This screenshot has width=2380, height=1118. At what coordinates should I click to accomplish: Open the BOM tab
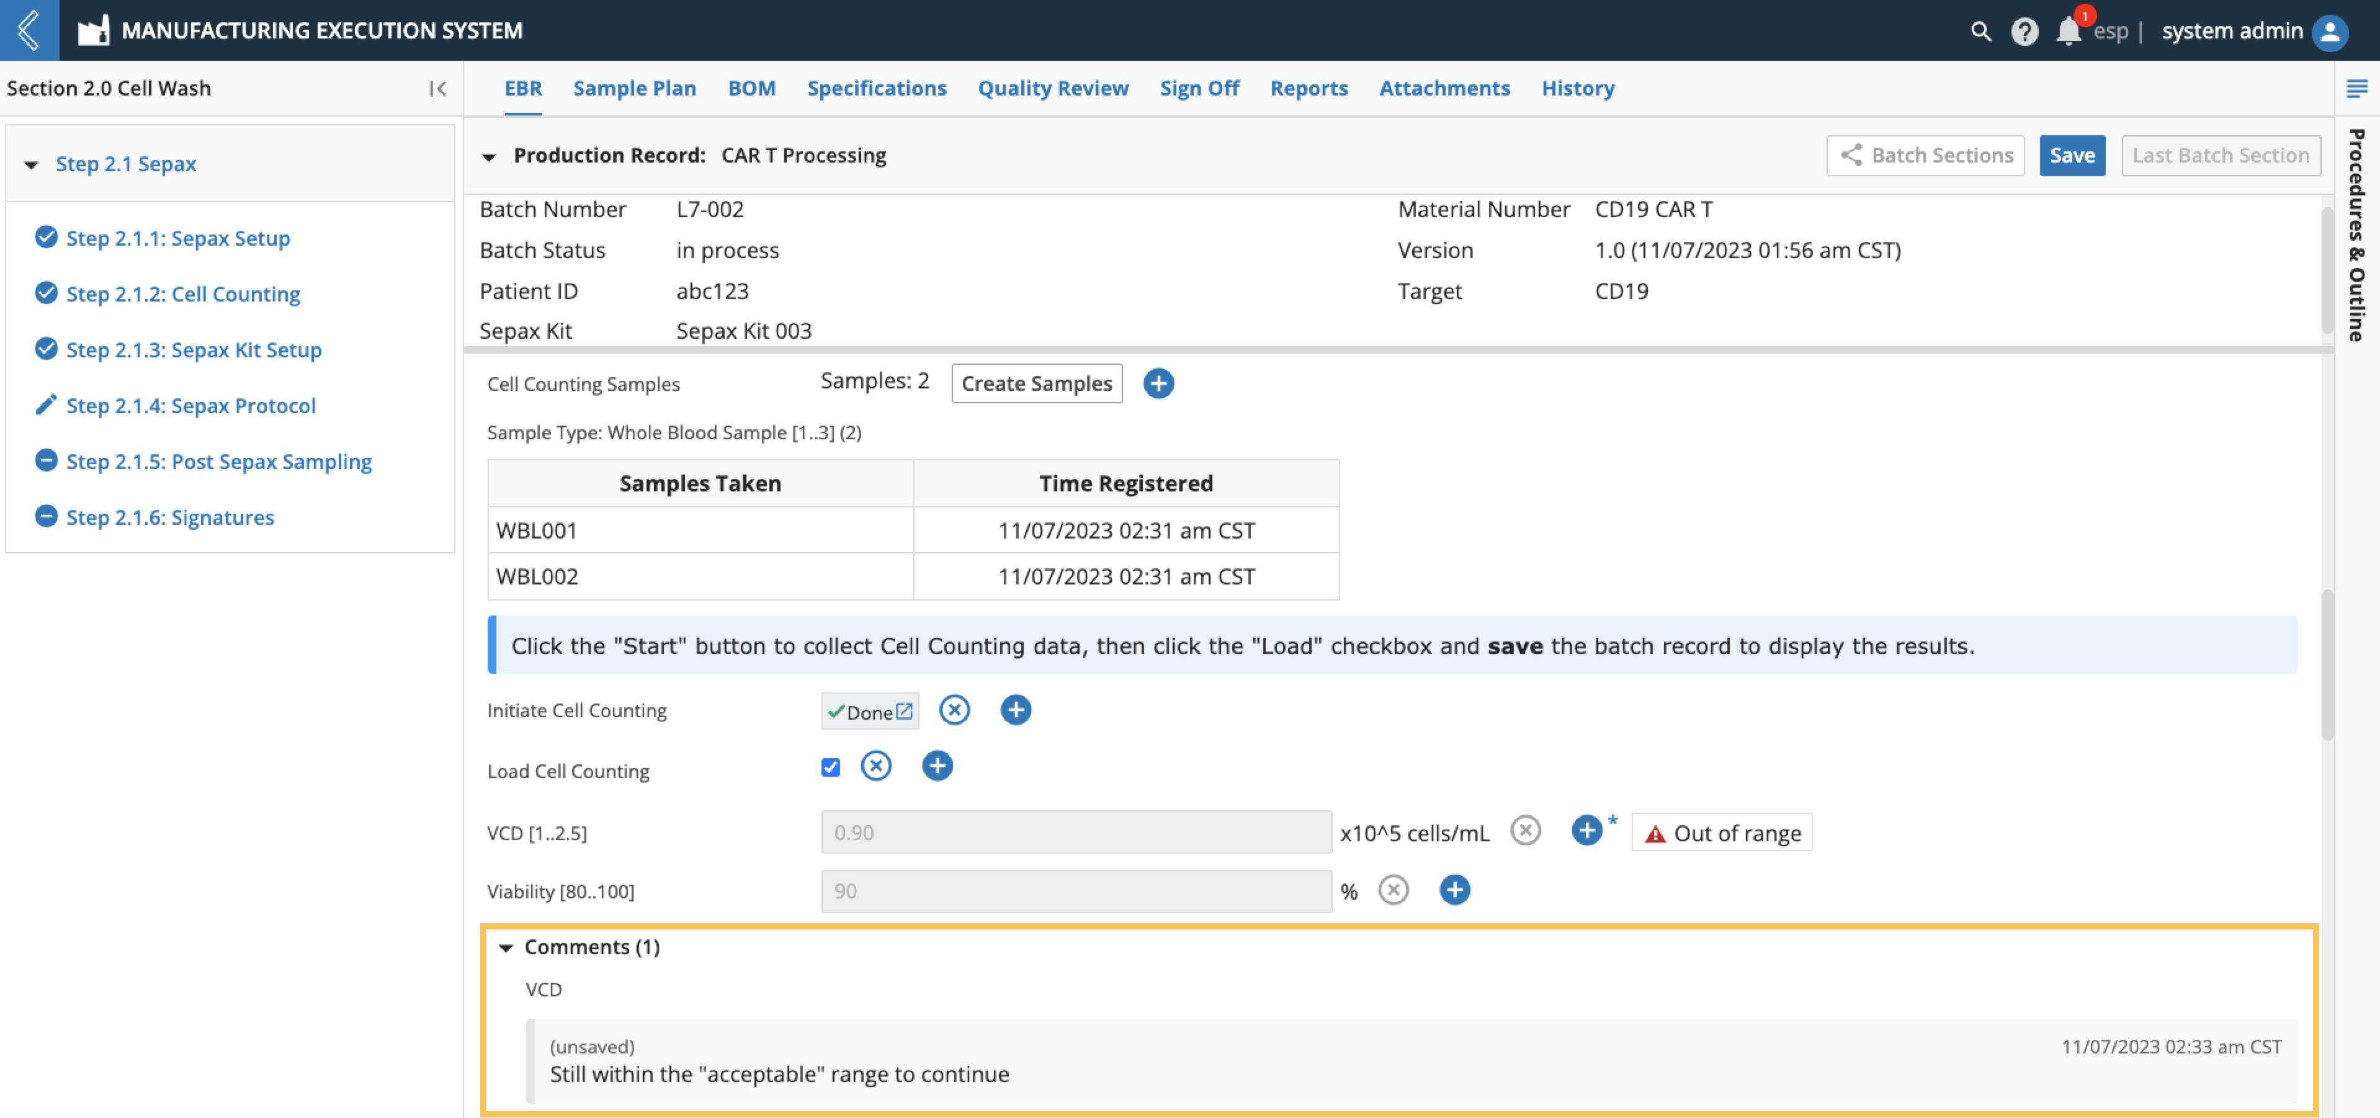pos(751,89)
